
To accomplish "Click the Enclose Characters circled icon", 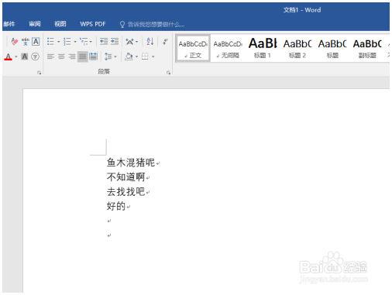I will (36, 57).
